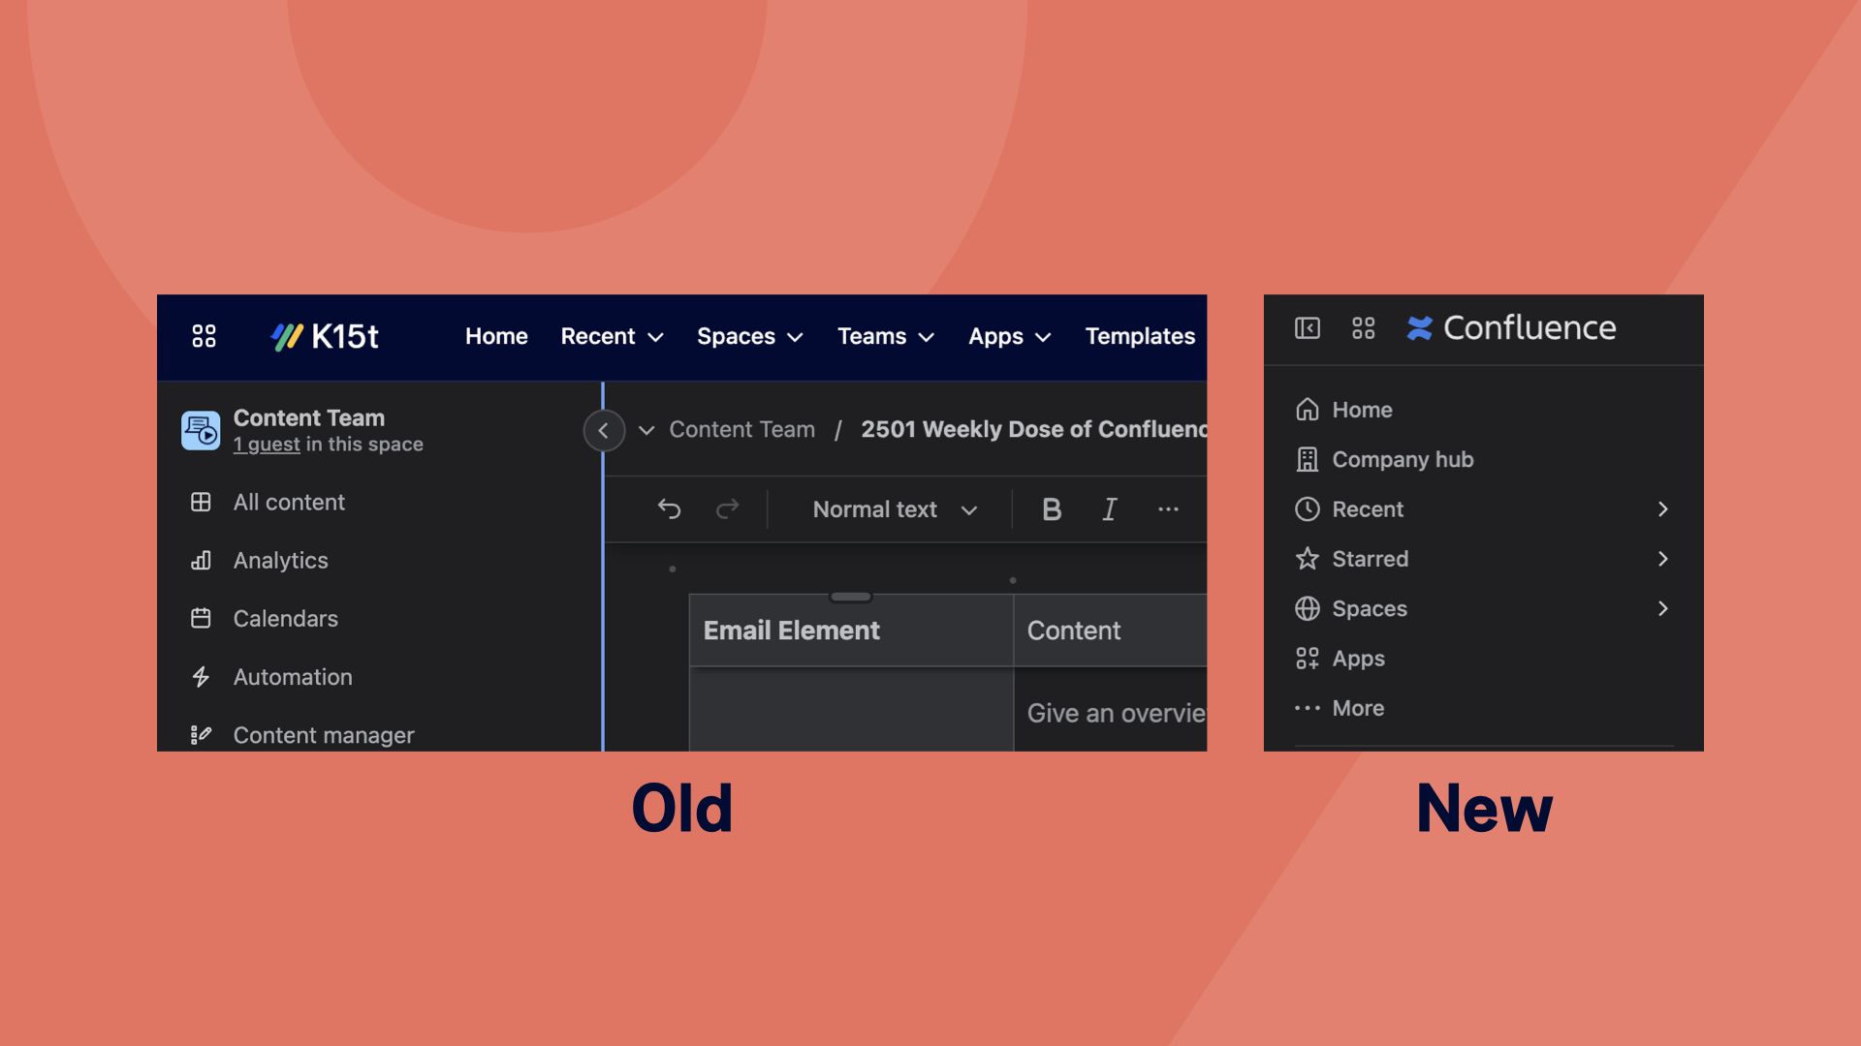1861x1046 pixels.
Task: Click the 1 guest link in Content Team
Action: coord(265,444)
